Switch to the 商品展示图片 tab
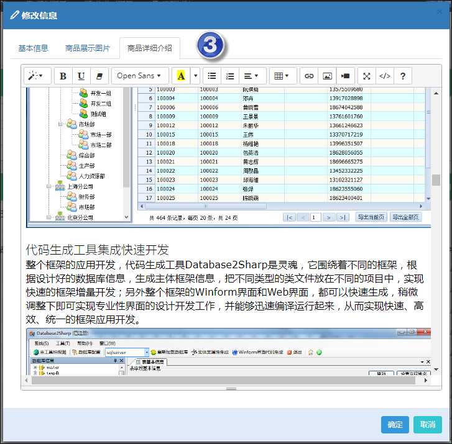 point(87,48)
